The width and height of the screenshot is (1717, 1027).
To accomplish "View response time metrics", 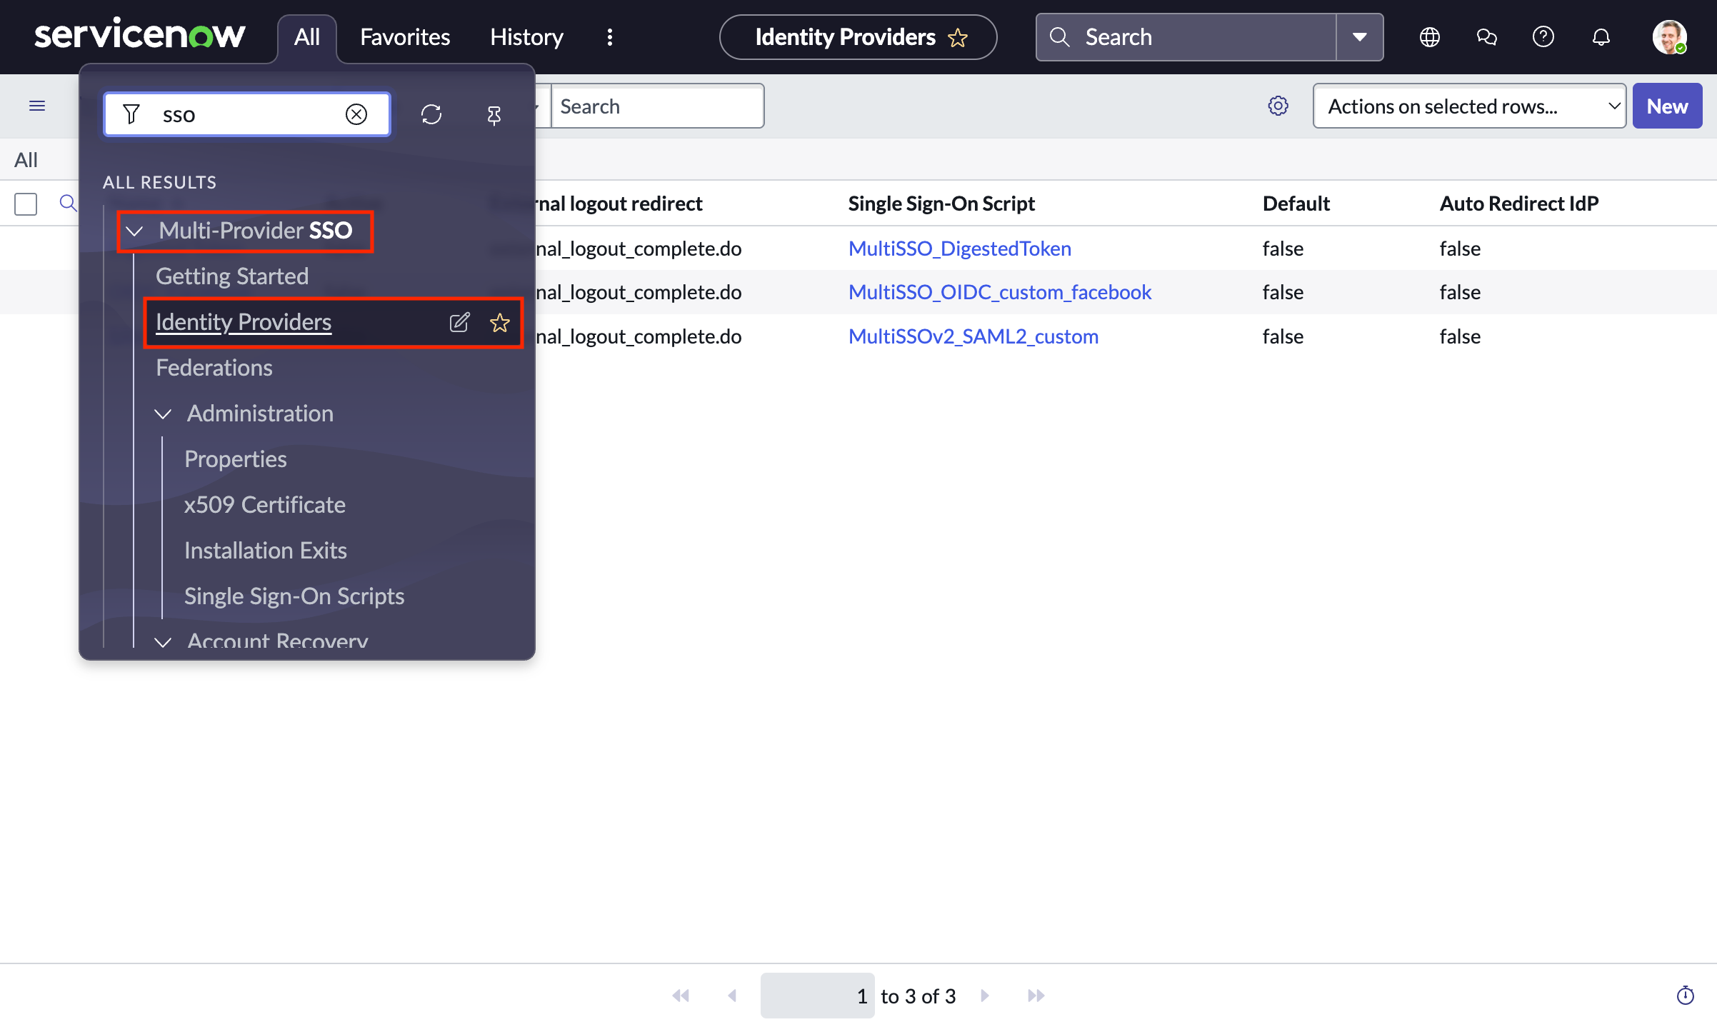I will 1686,995.
